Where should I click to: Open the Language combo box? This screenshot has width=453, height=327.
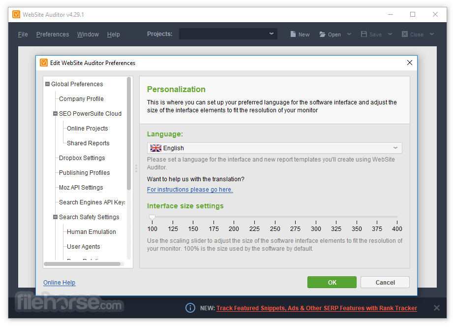pyautogui.click(x=274, y=148)
